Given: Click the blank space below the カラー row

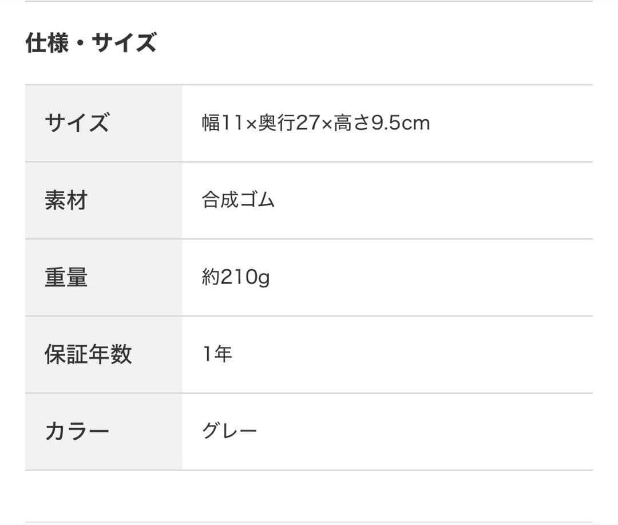Looking at the screenshot, I should coord(309,496).
